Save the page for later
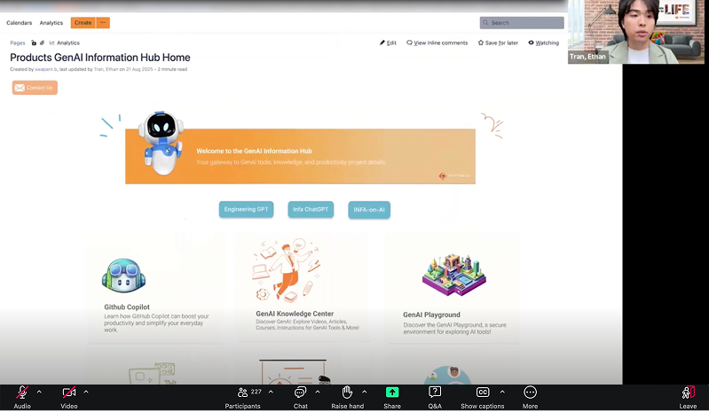 pos(498,43)
